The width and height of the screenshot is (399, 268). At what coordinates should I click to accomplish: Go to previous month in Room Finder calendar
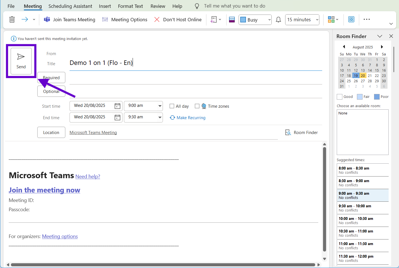pyautogui.click(x=344, y=47)
